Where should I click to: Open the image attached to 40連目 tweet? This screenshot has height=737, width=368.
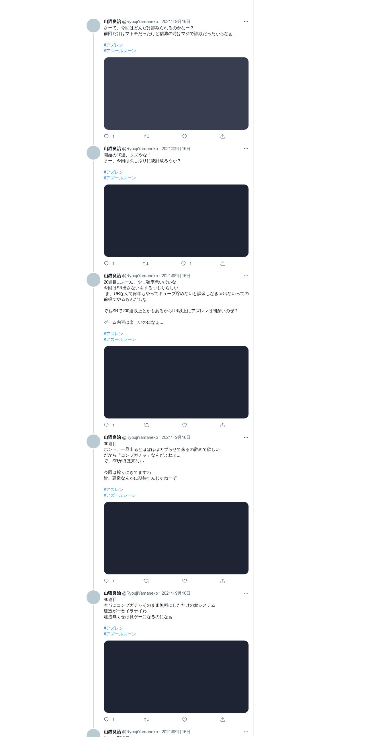(x=176, y=677)
